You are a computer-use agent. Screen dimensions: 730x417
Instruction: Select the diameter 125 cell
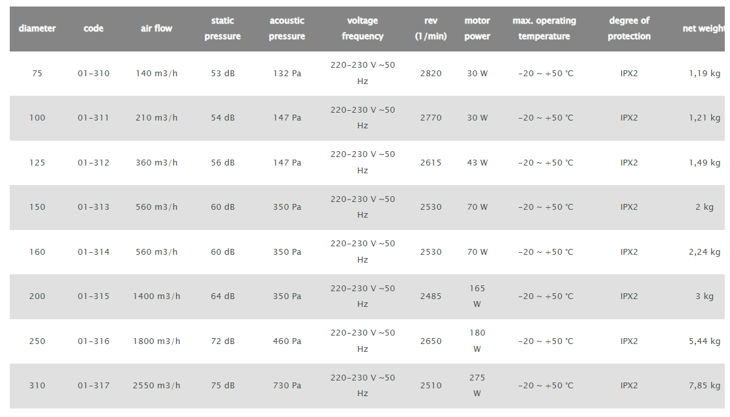tap(37, 163)
